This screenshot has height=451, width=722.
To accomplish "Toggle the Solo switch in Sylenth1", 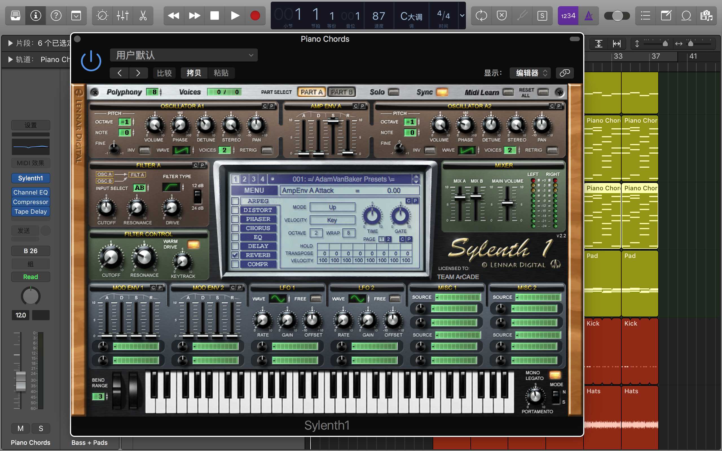I will pos(393,92).
